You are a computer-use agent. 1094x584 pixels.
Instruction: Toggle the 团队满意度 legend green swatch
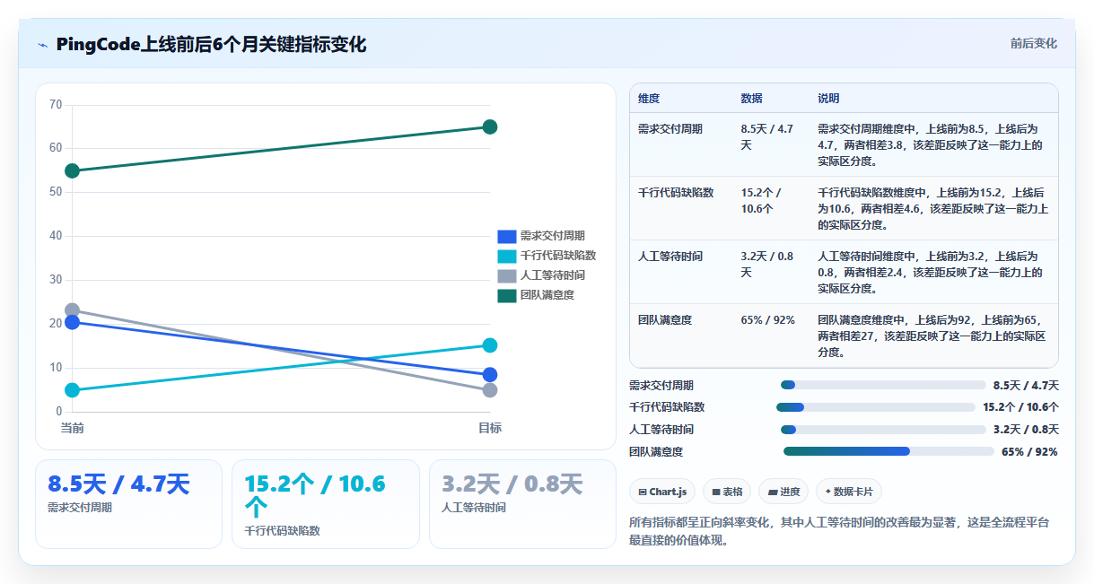tap(507, 295)
